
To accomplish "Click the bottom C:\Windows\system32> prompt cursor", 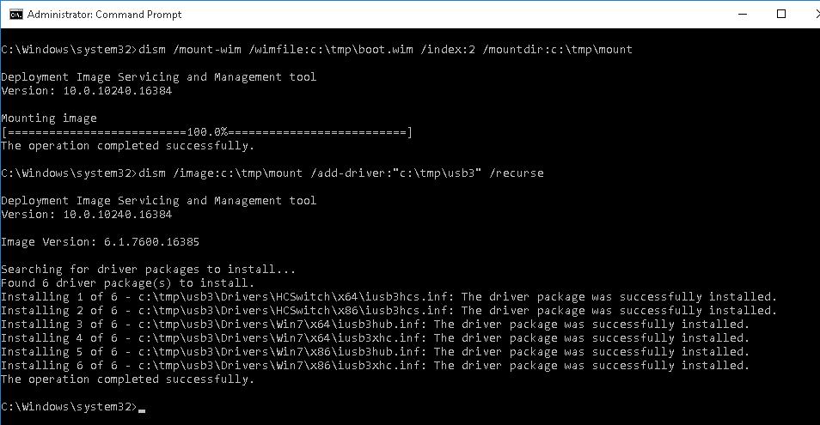I will click(141, 408).
